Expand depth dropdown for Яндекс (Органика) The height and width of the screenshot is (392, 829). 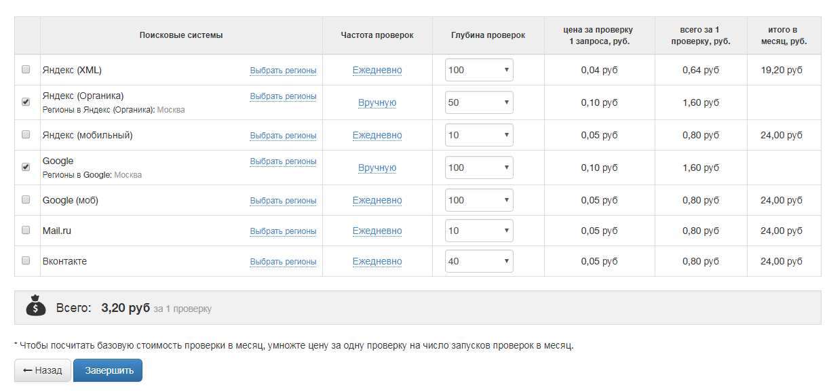pos(479,102)
